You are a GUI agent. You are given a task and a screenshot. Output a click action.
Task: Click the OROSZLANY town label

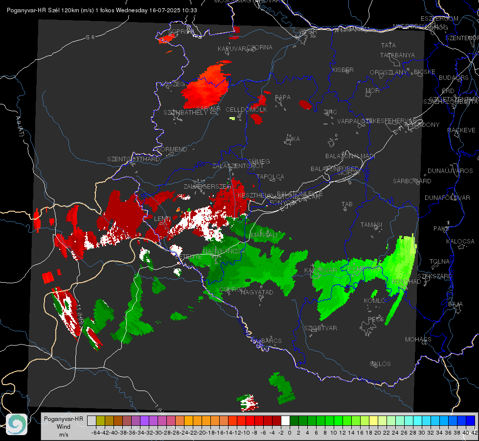(388, 72)
